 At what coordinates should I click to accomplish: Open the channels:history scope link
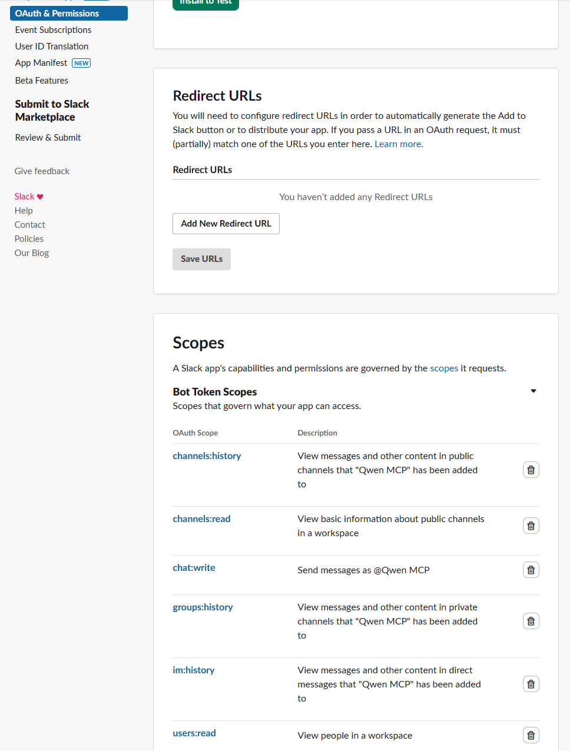207,456
